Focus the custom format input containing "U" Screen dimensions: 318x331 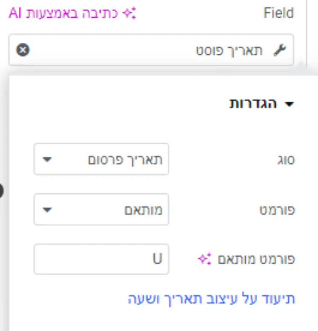click(101, 259)
